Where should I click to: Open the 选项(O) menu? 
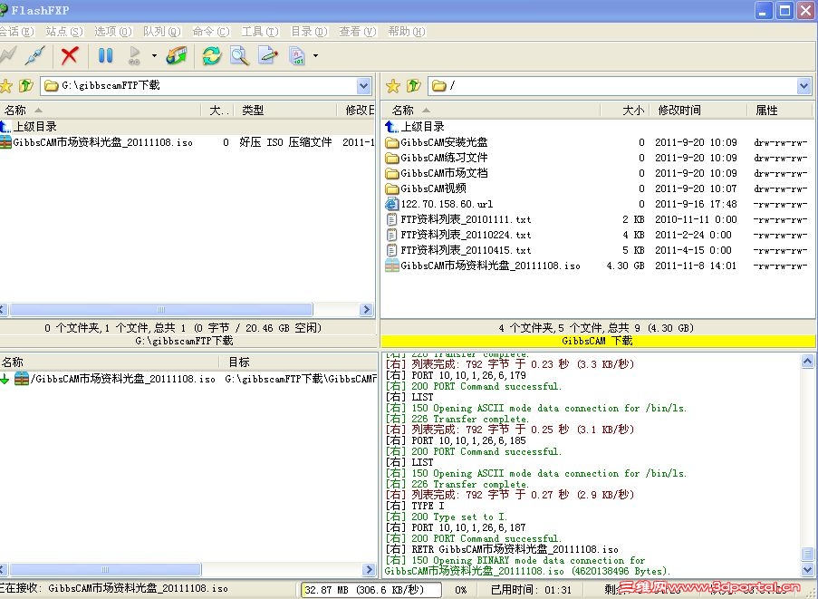[113, 32]
